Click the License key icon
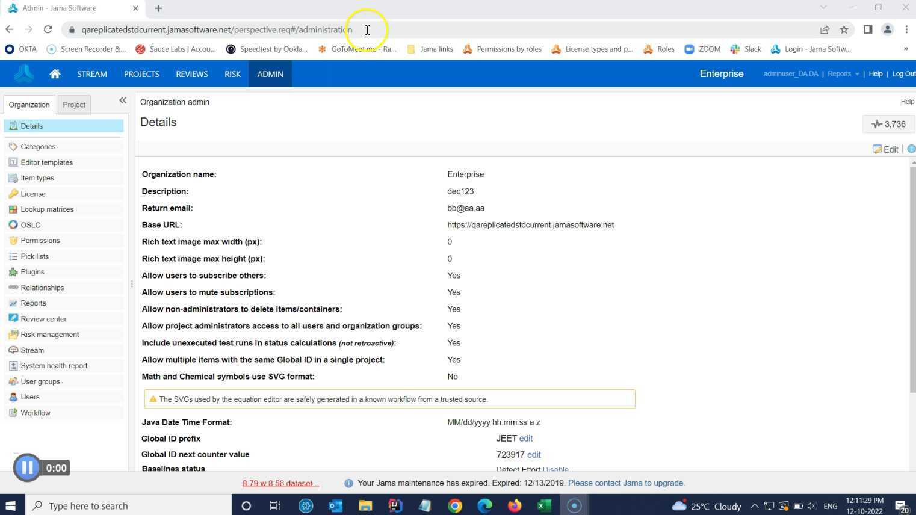The width and height of the screenshot is (916, 515). (x=13, y=194)
